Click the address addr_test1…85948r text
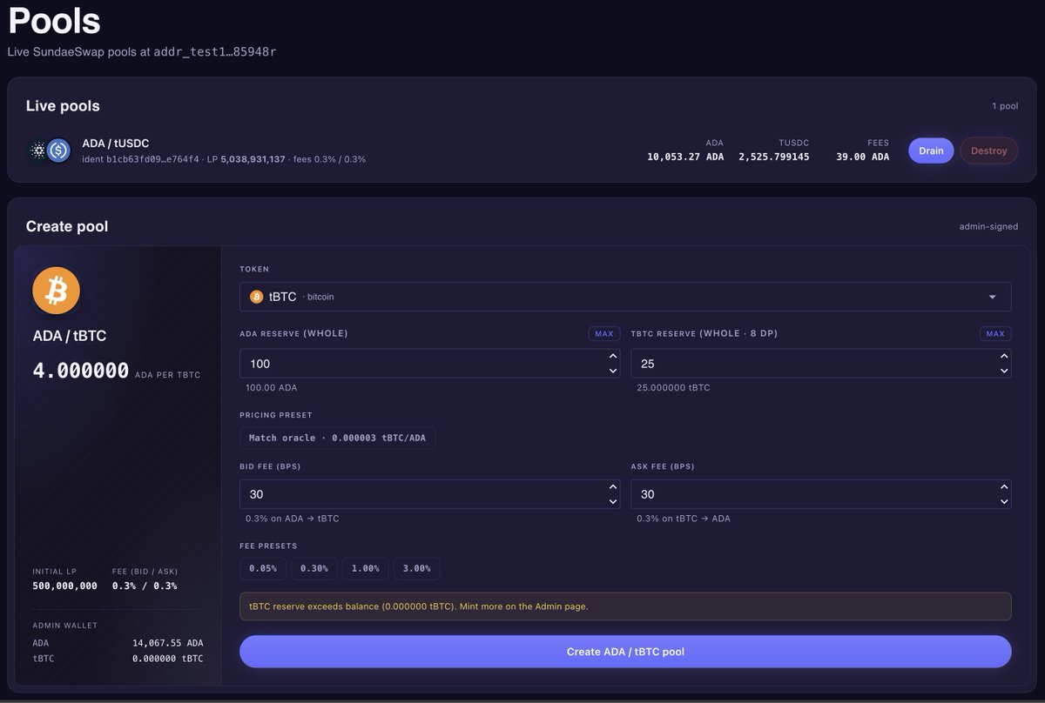 pyautogui.click(x=215, y=52)
